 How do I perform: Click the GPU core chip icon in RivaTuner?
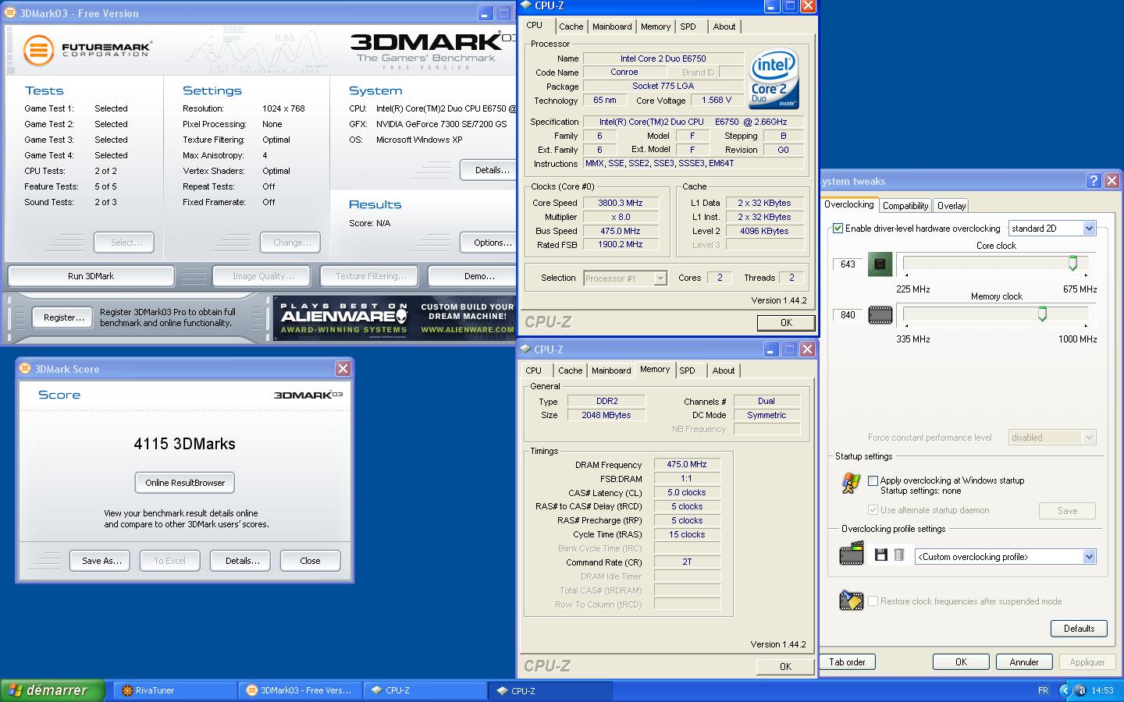880,264
